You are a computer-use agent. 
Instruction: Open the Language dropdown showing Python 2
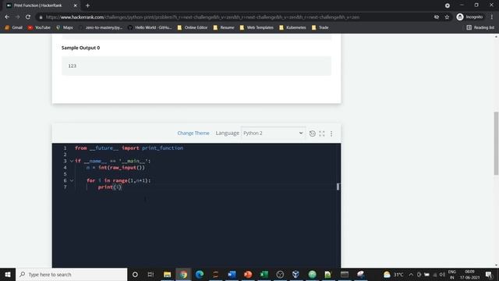click(273, 133)
